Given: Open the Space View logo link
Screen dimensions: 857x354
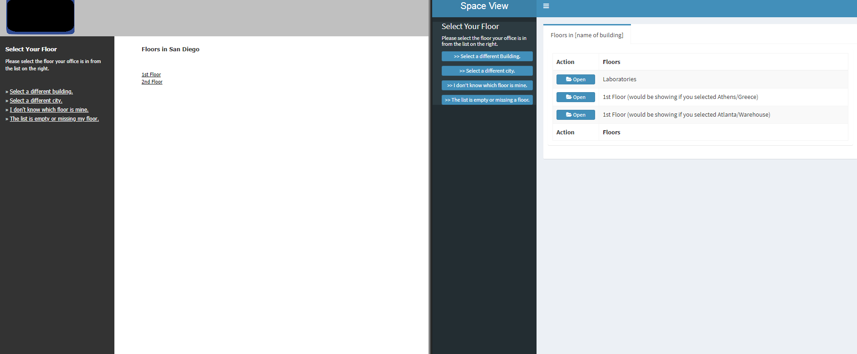Looking at the screenshot, I should (x=484, y=6).
